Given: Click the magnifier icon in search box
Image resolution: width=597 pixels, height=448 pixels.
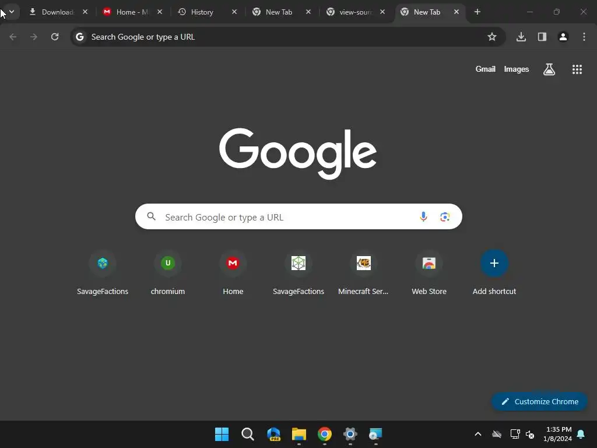Looking at the screenshot, I should (151, 216).
